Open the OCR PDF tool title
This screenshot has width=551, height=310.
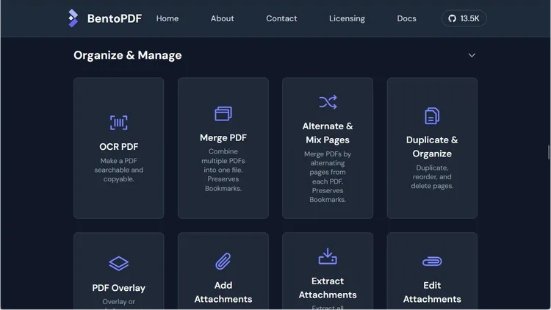119,147
